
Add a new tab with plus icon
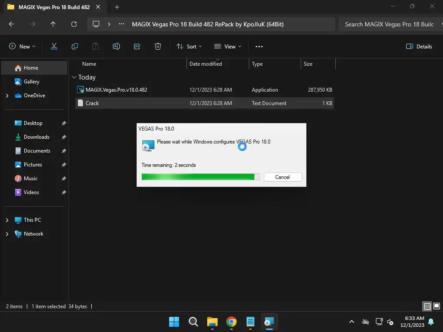pyautogui.click(x=117, y=7)
